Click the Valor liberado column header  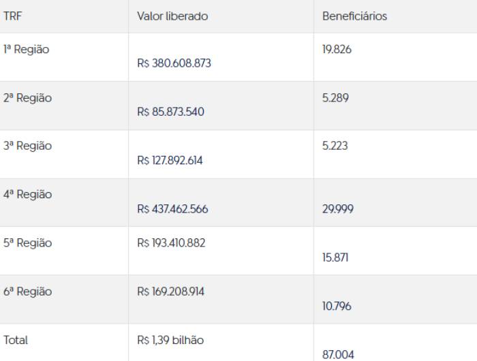coord(172,16)
